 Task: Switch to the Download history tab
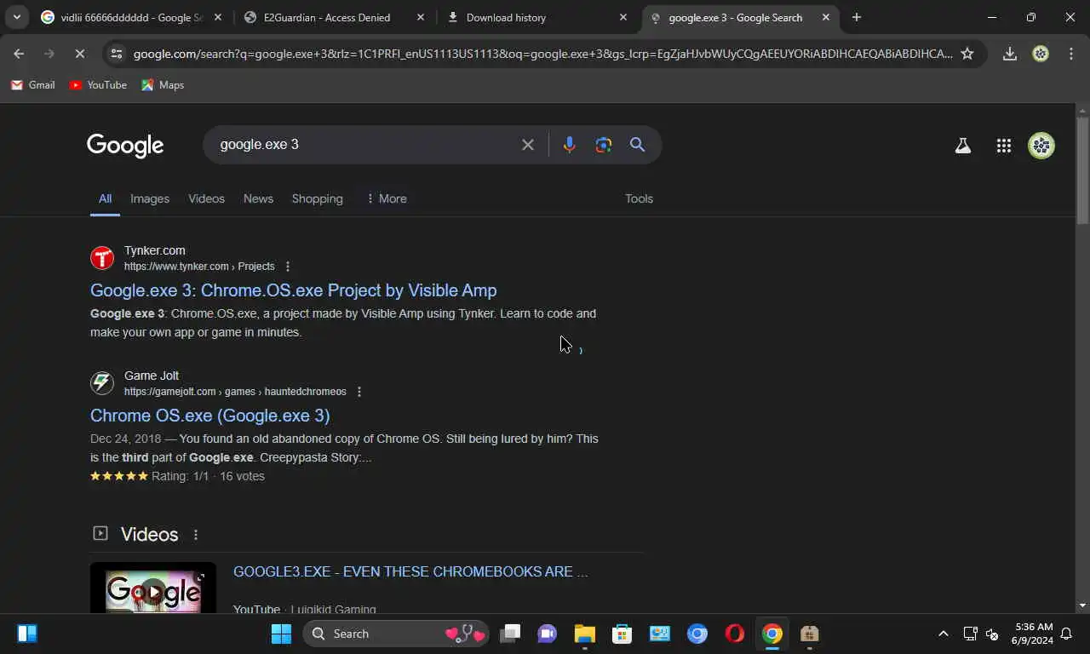pos(536,17)
